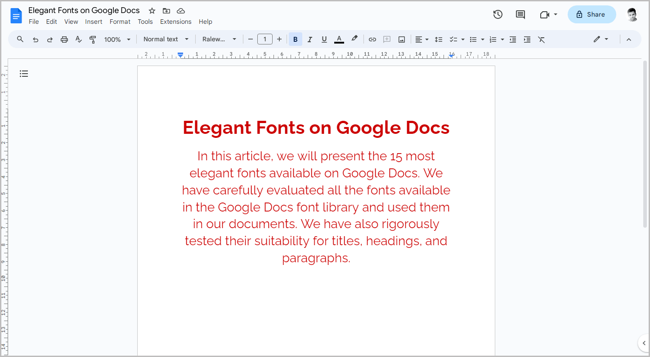This screenshot has height=357, width=650.
Task: Insert a link
Action: tap(372, 39)
